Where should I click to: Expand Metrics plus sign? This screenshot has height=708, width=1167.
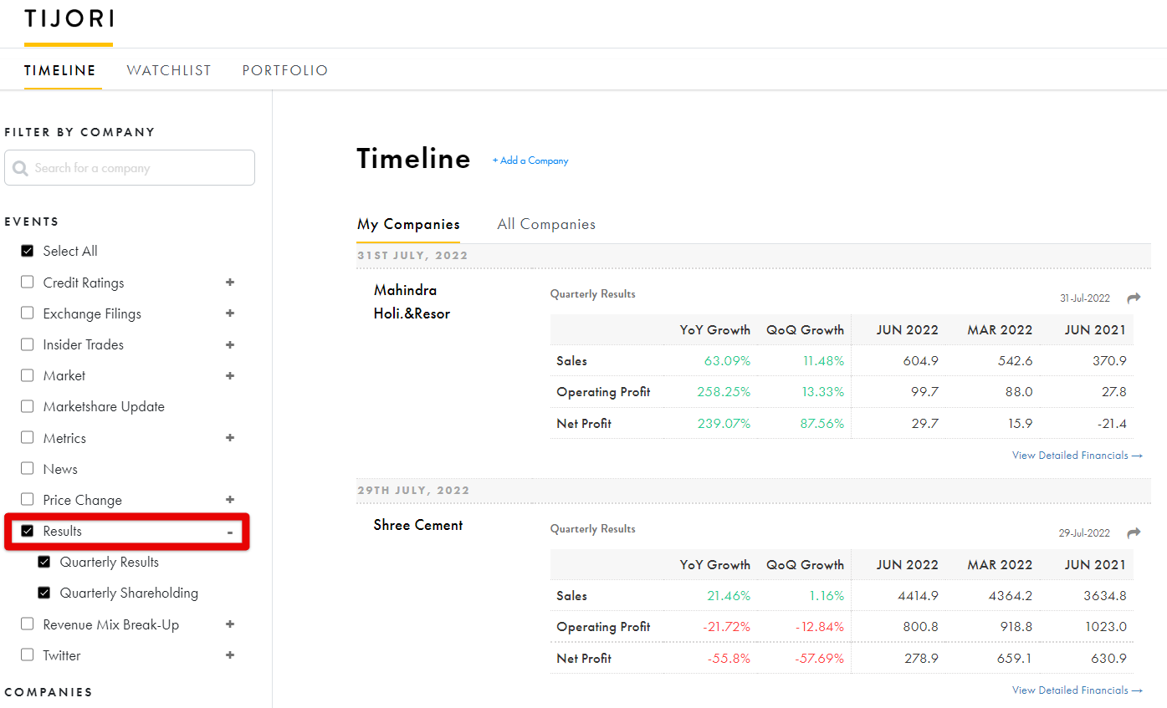[230, 438]
